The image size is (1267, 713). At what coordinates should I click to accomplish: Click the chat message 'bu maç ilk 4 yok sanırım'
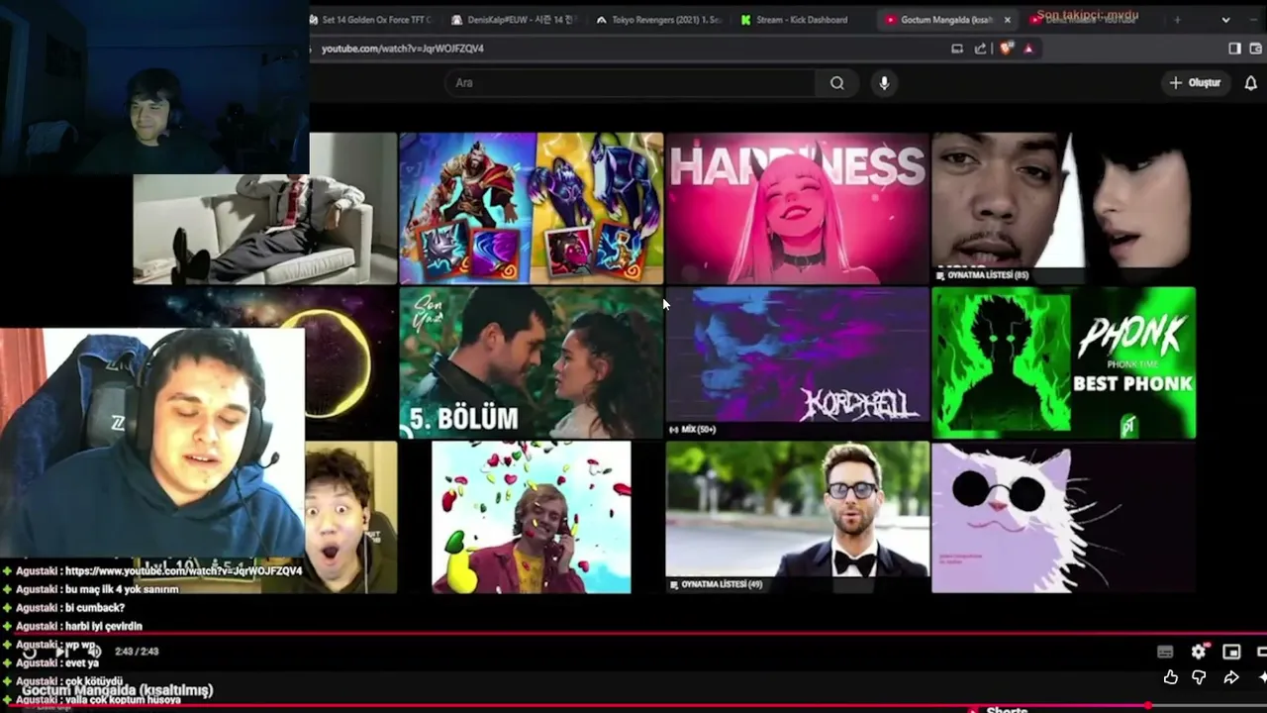pyautogui.click(x=122, y=589)
